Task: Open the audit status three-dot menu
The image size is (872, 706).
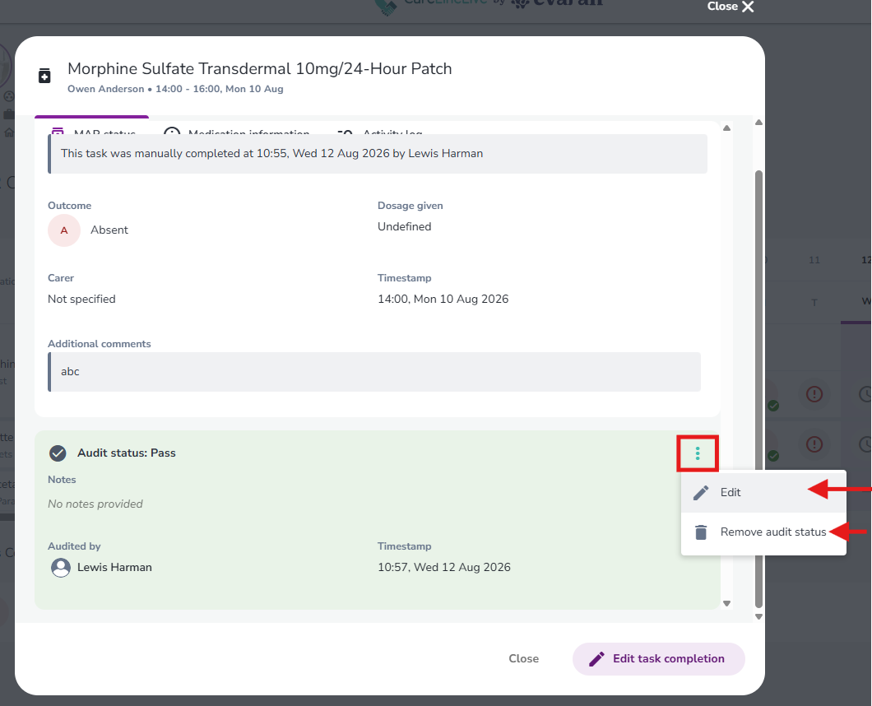Action: [x=698, y=453]
